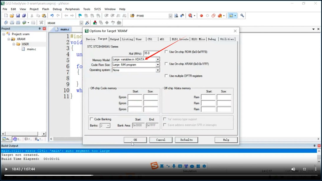Screen dimensions: 322x181
Task: Click the Start Debug Session magnifier icon
Action: click(x=190, y=16)
